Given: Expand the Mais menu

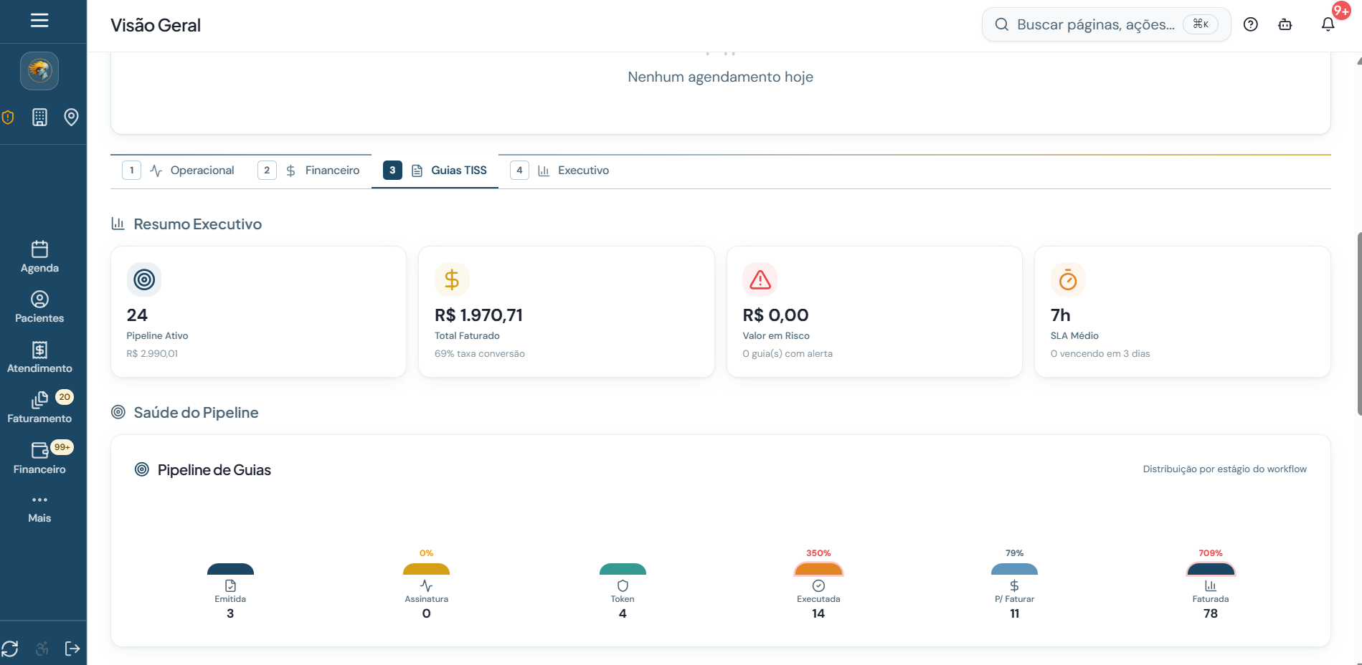Looking at the screenshot, I should click(x=39, y=509).
